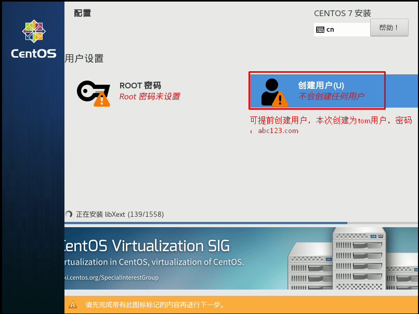
Task: Click the 用户设置 section heading
Action: click(84, 59)
